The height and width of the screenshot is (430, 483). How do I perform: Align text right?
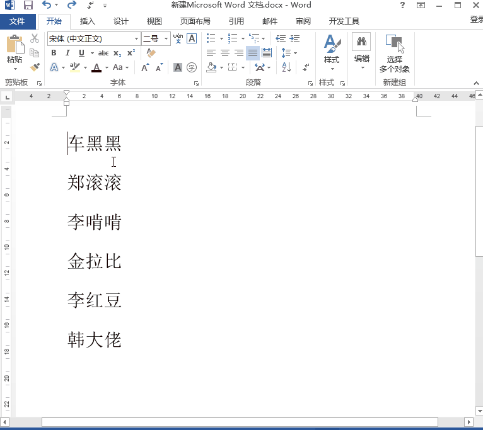[x=239, y=53]
